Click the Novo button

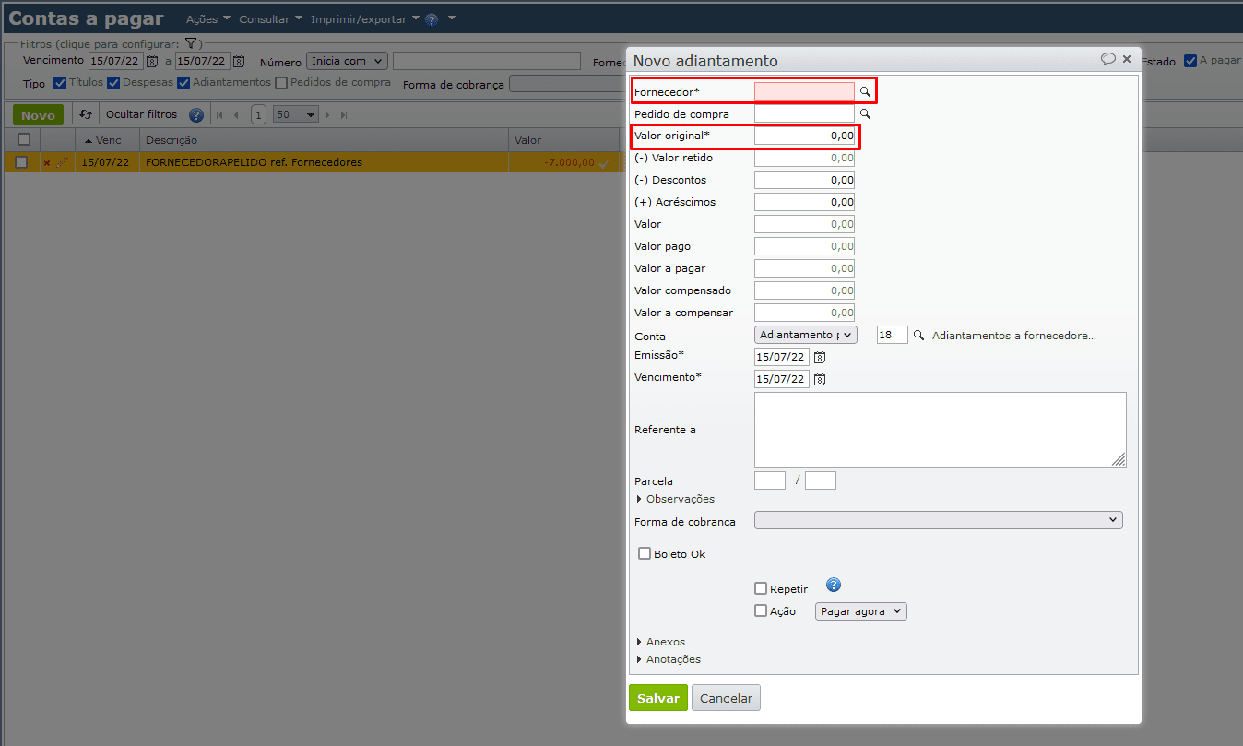click(x=38, y=115)
